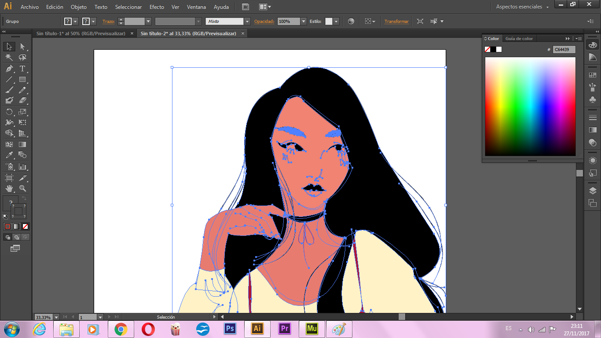Select the Paintbrush tool
The image size is (601, 338).
tap(9, 90)
